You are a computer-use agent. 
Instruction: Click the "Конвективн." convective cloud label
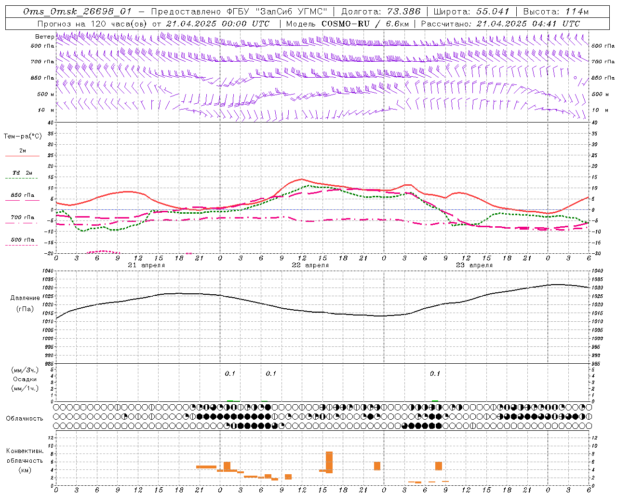tap(25, 451)
